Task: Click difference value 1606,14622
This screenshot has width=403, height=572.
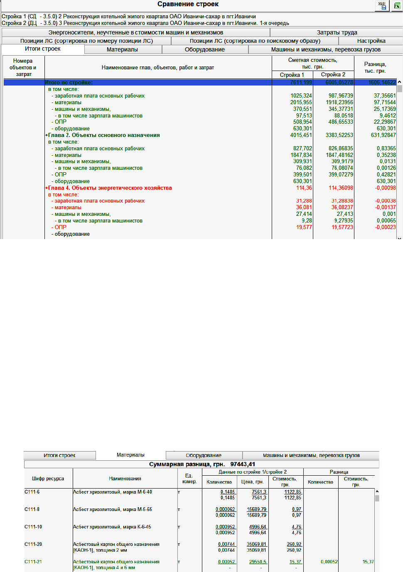Action: (382, 83)
